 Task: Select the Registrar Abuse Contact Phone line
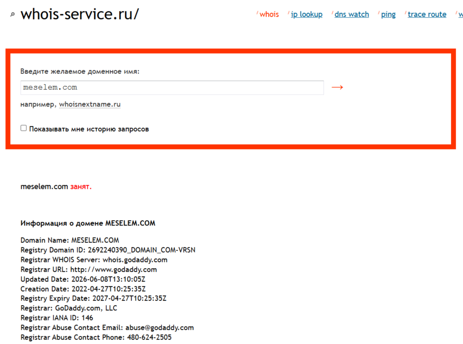[96, 338]
